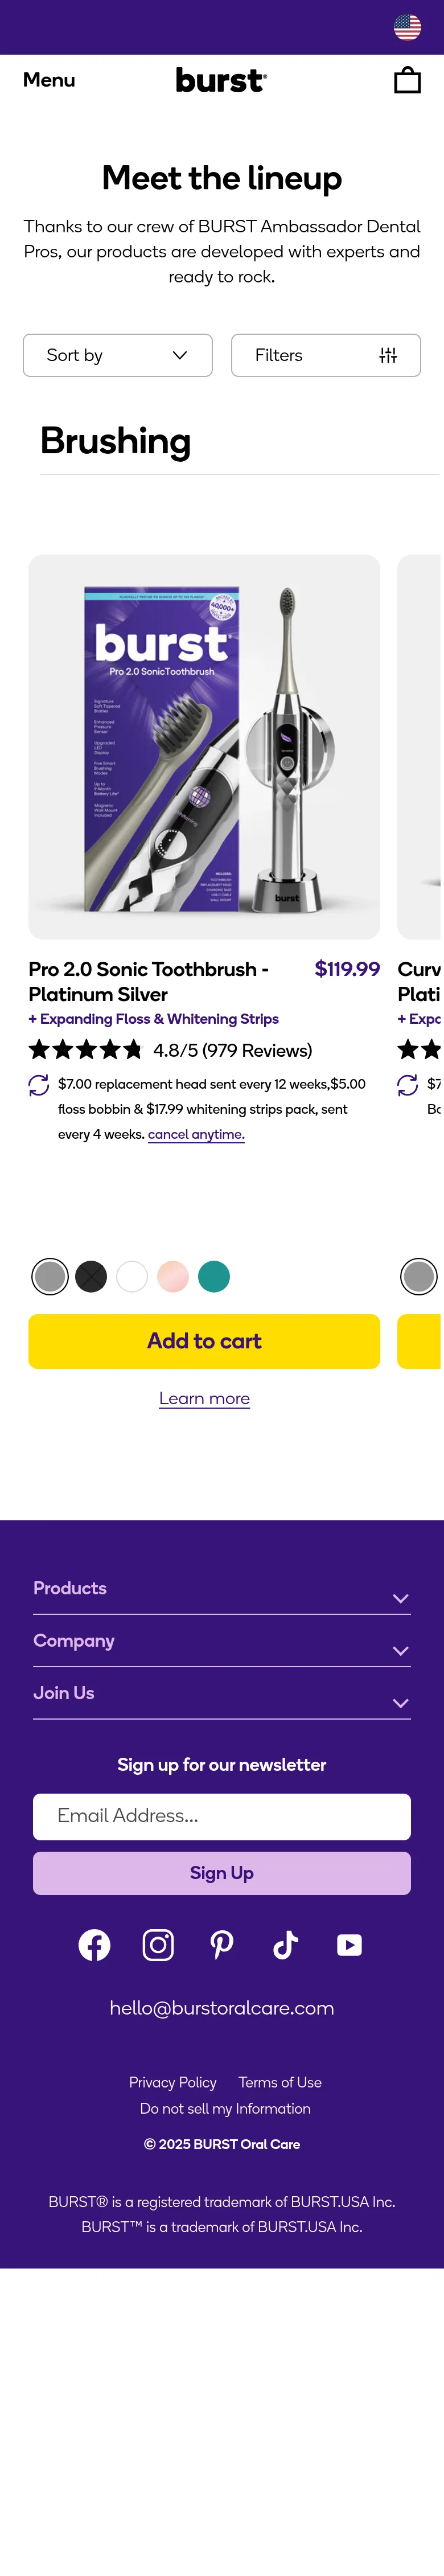Image resolution: width=444 pixels, height=2576 pixels.
Task: Open the shopping bag cart icon
Action: coord(407,80)
